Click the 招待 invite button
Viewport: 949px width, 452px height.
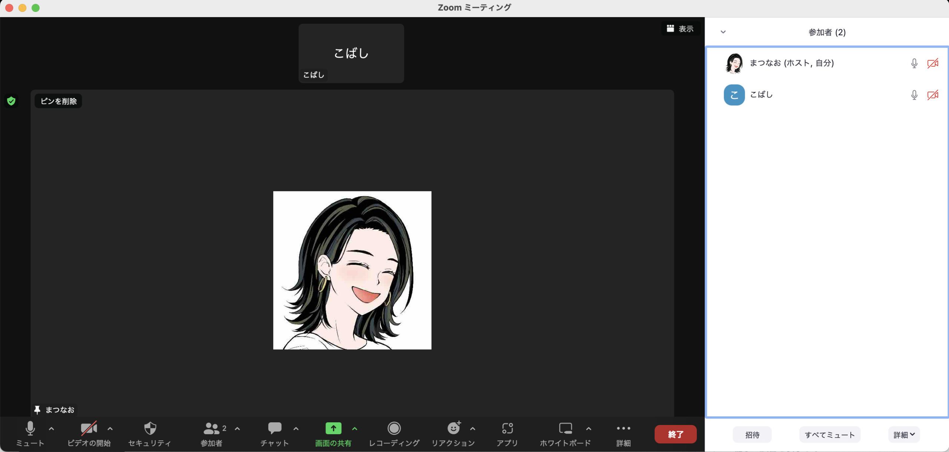[x=752, y=435]
